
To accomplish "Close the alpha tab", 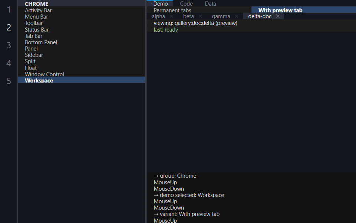I will click(x=171, y=16).
